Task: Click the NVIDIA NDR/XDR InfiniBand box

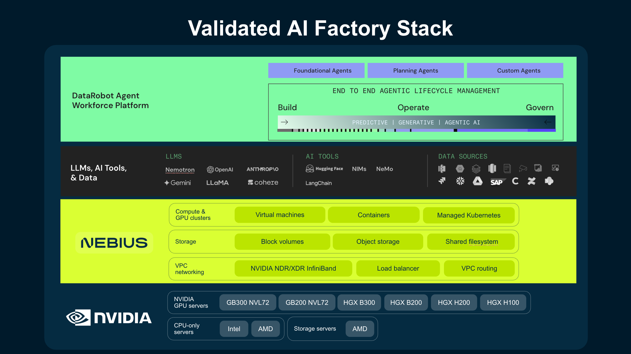Action: point(293,268)
